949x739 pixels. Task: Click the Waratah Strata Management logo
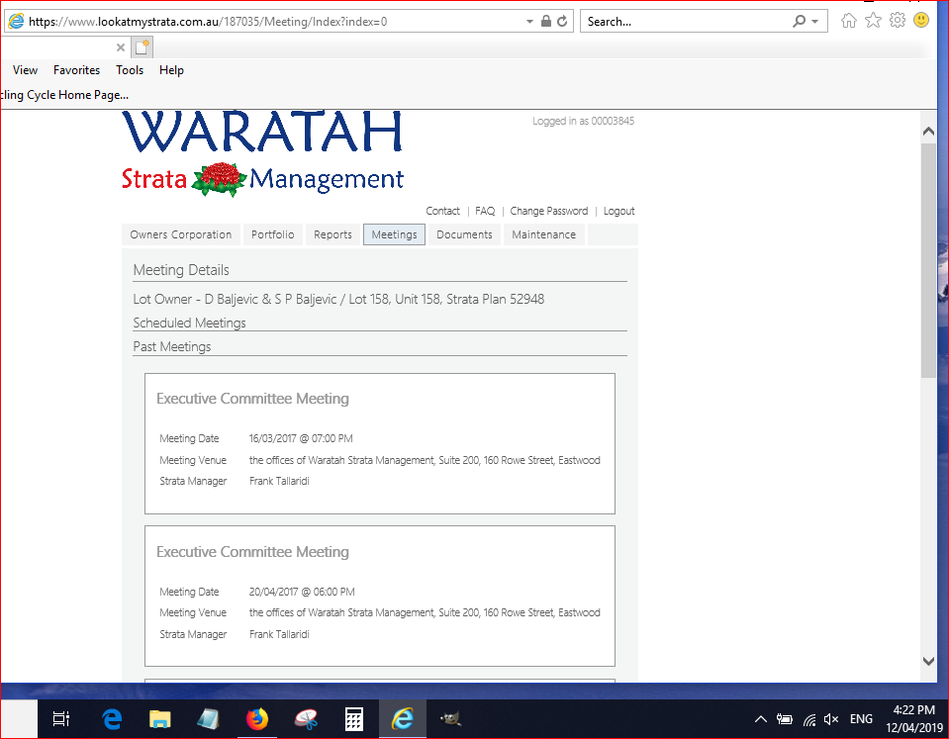[262, 153]
